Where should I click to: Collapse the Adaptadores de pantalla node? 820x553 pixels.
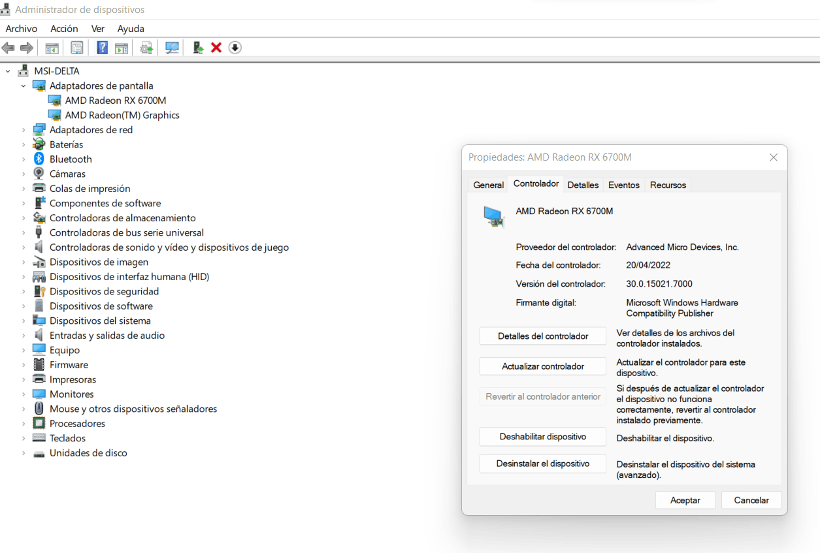(x=24, y=86)
